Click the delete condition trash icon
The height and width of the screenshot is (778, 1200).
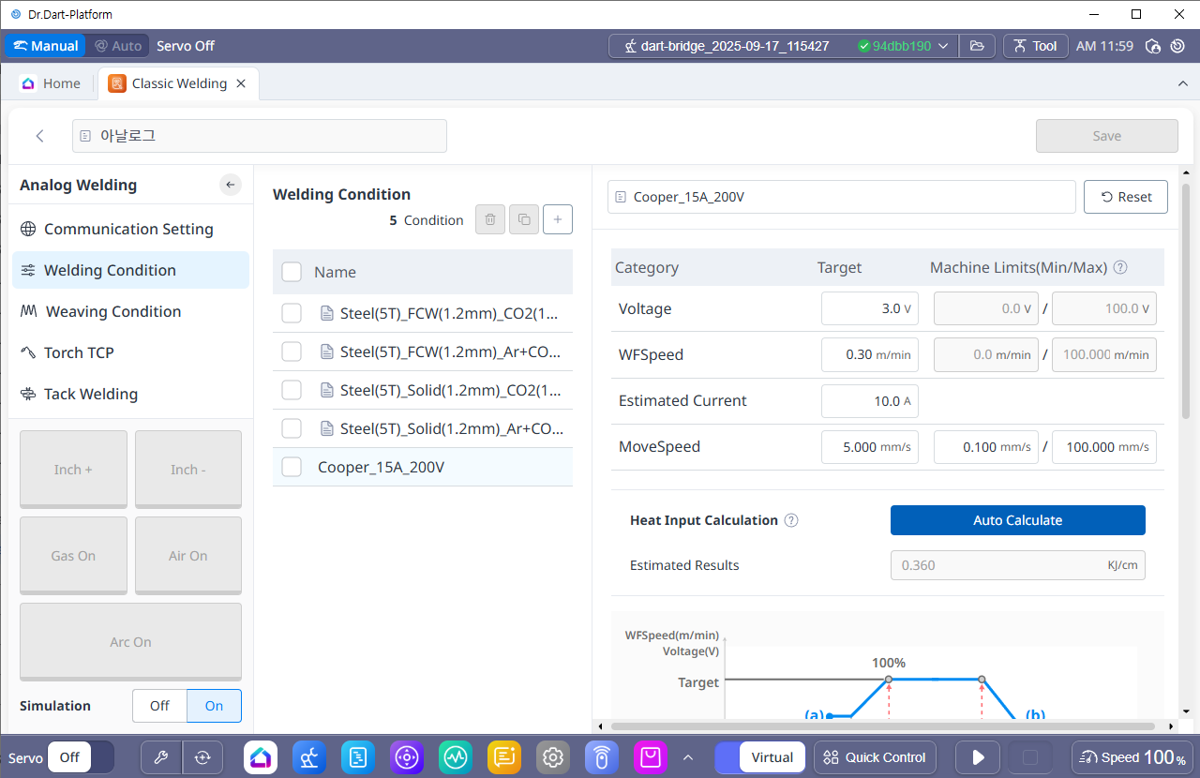pos(489,219)
